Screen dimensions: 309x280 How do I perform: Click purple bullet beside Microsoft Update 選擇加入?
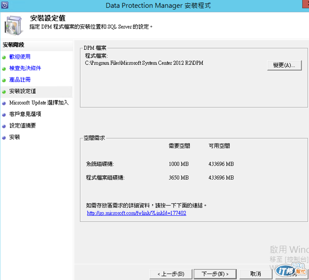4,104
